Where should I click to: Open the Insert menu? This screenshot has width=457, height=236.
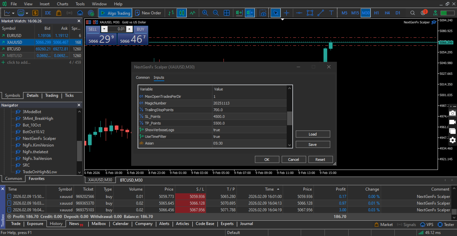tap(44, 4)
